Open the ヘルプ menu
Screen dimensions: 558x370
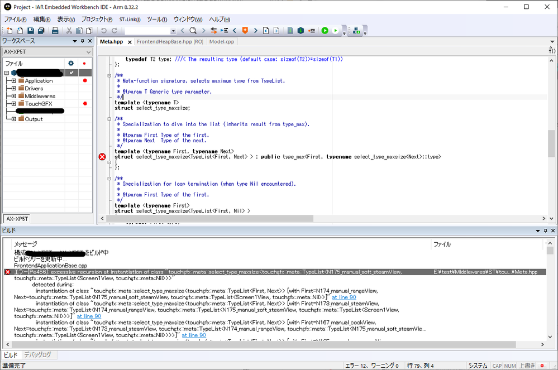click(219, 19)
